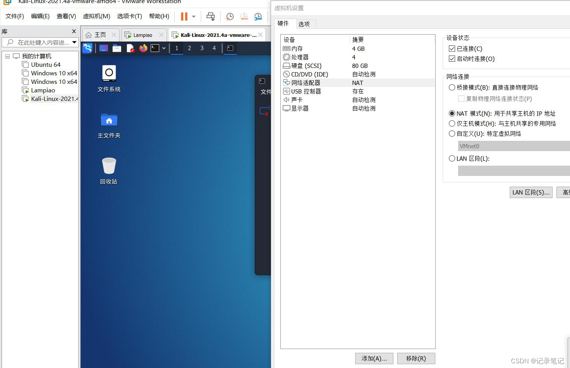Select NAT mode radio button

[x=452, y=113]
